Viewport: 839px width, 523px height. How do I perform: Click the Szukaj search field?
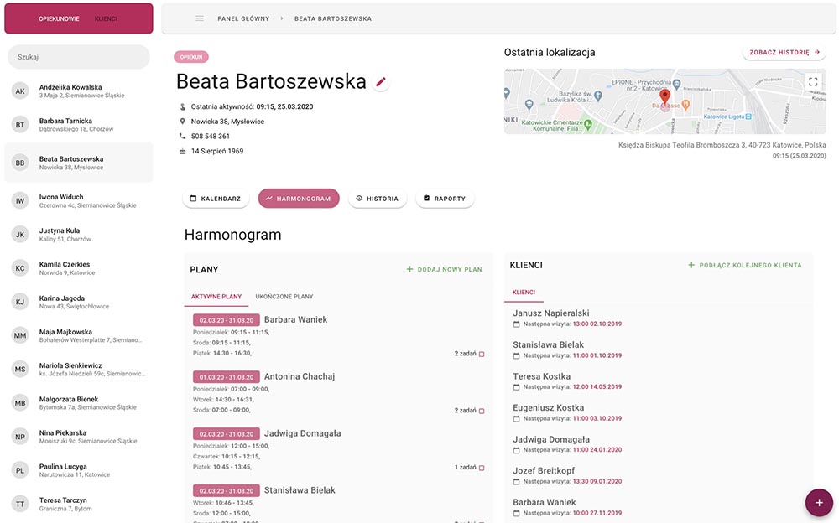(x=79, y=57)
